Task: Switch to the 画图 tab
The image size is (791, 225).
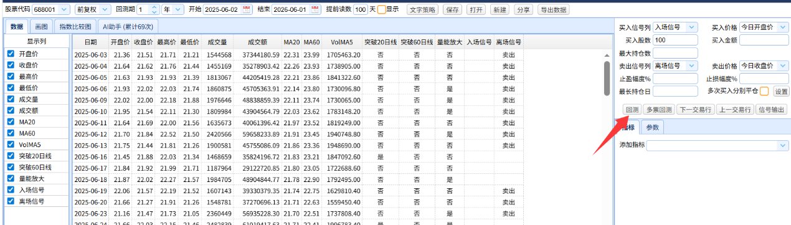Action: pos(41,27)
